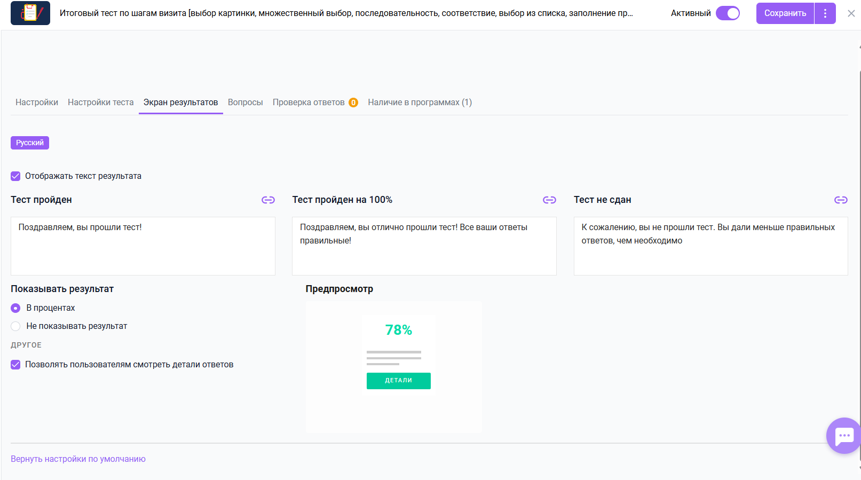Open the three-dot menu beside Сохранить
Image resolution: width=861 pixels, height=480 pixels.
[825, 13]
